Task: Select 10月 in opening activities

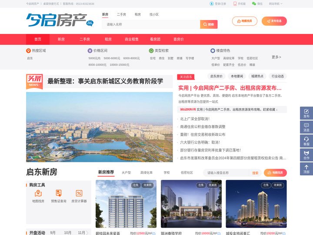Action: (x=68, y=233)
